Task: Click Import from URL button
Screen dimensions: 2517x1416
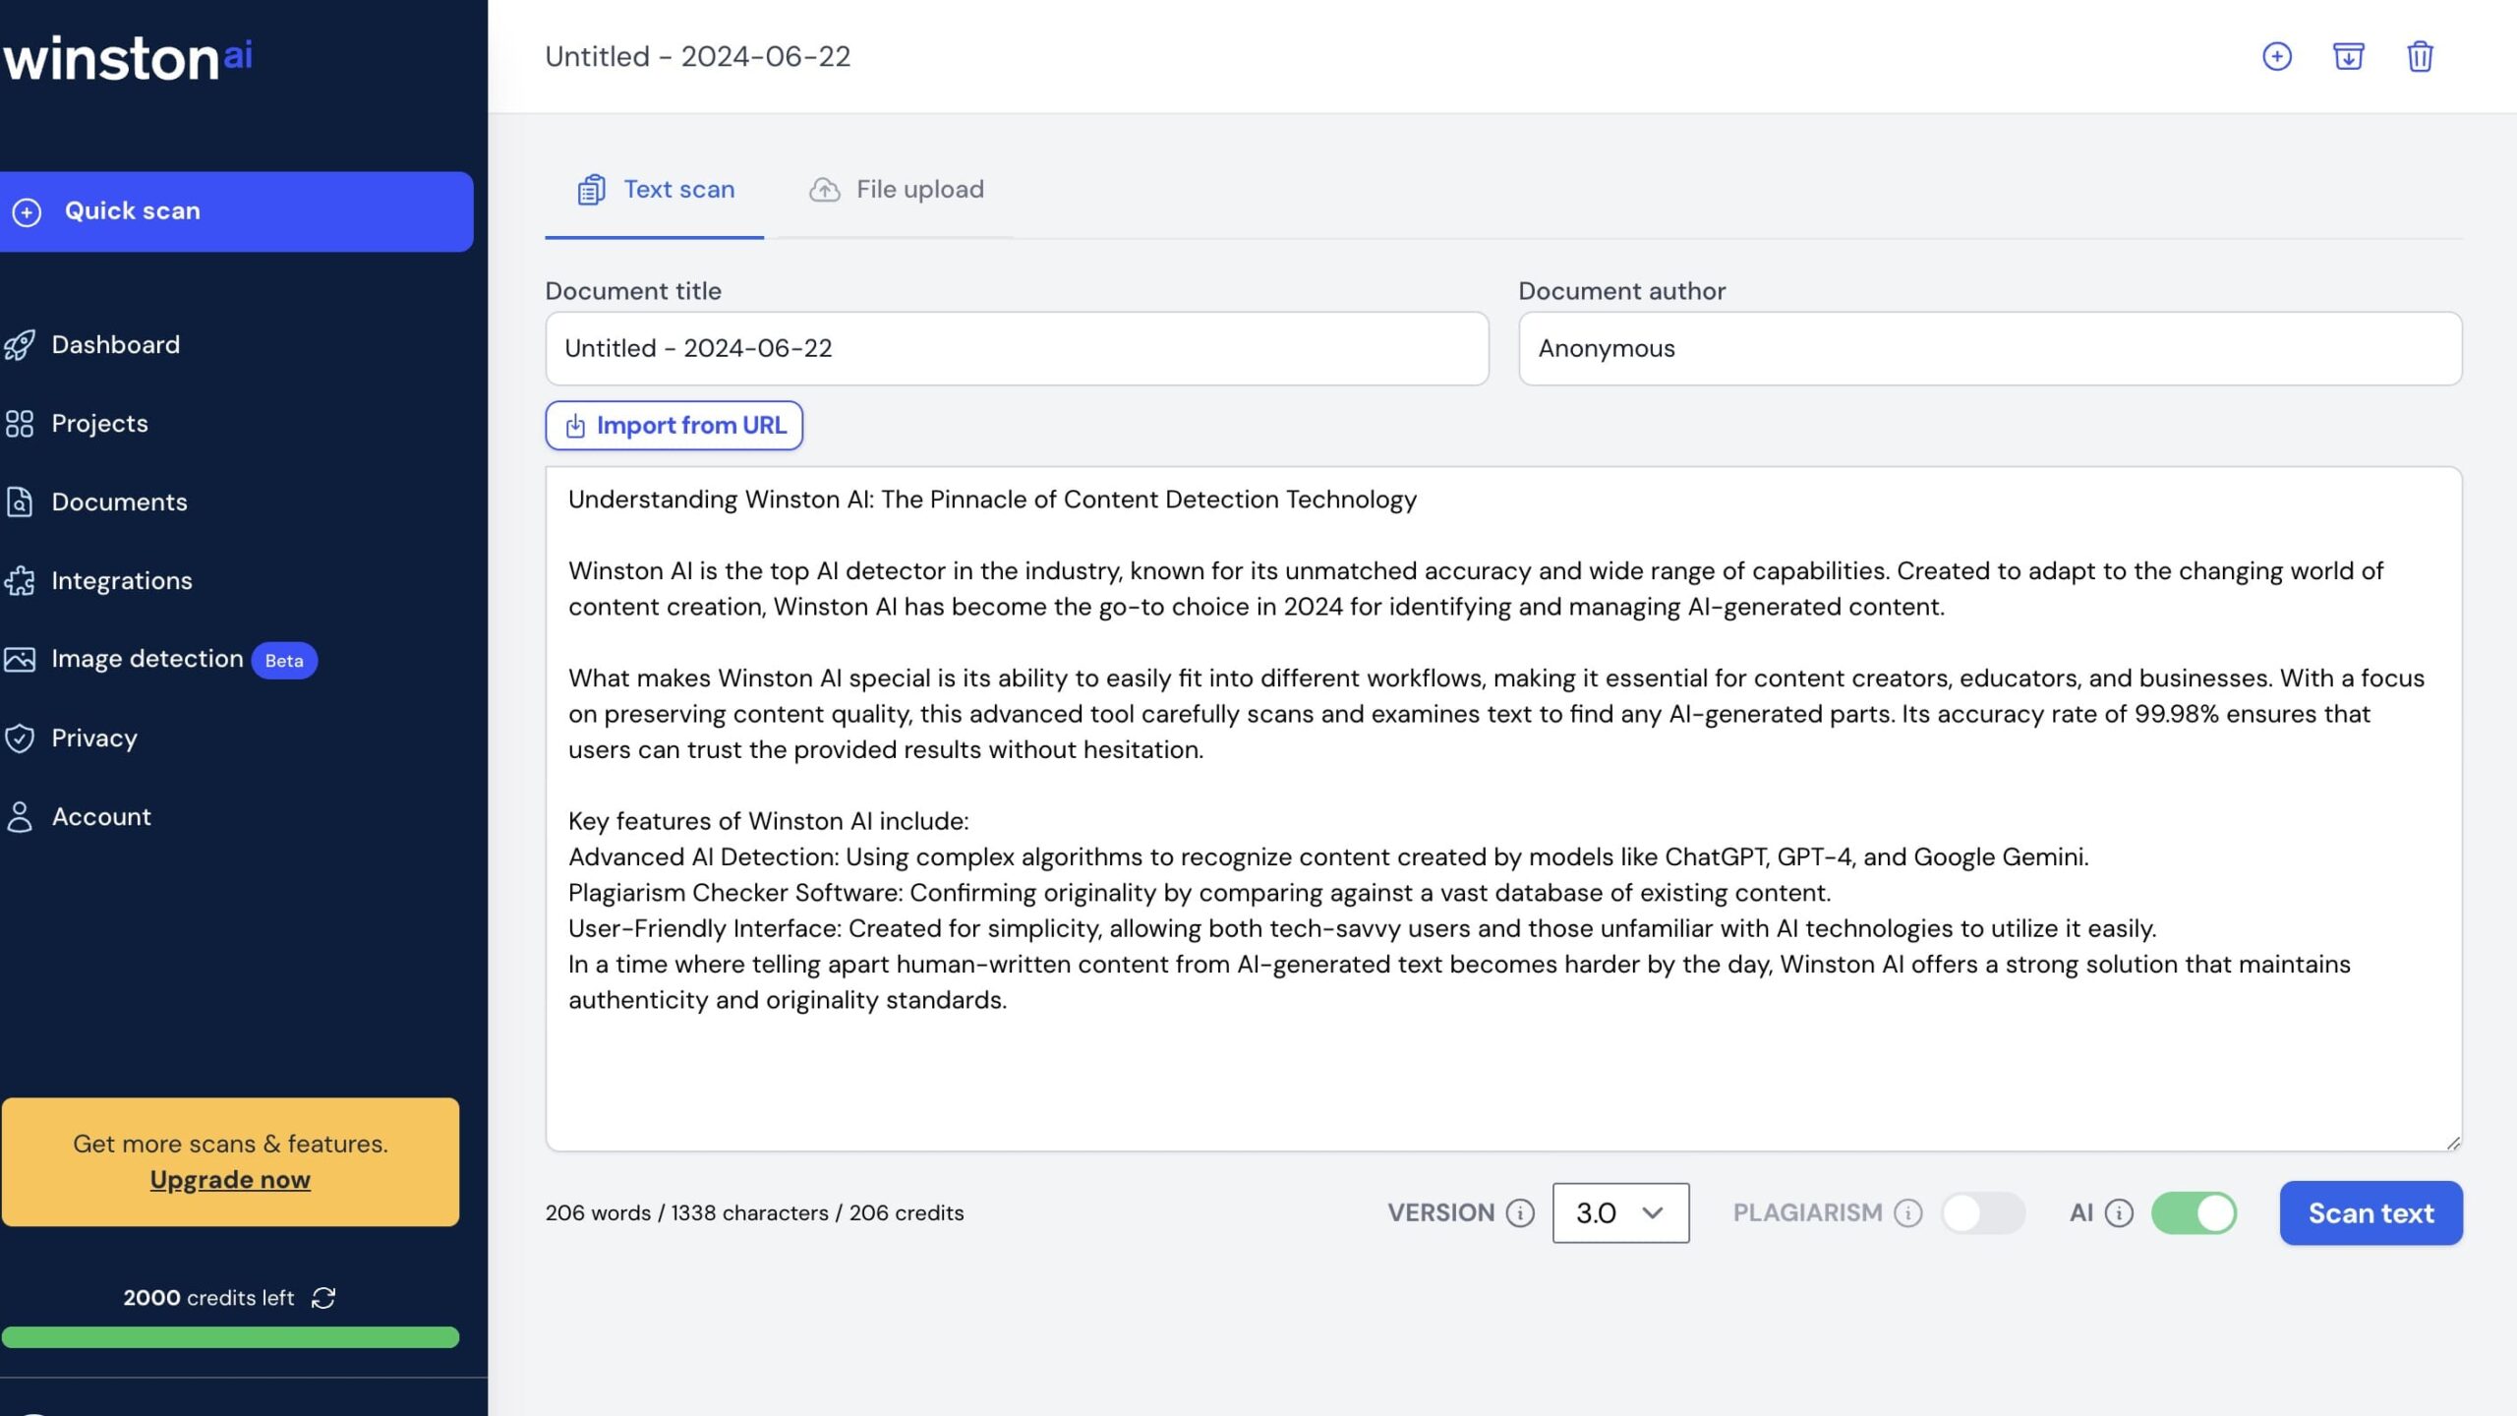Action: point(674,426)
